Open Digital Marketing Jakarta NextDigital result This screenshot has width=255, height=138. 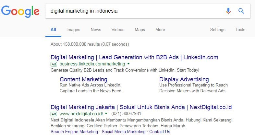pos(141,107)
